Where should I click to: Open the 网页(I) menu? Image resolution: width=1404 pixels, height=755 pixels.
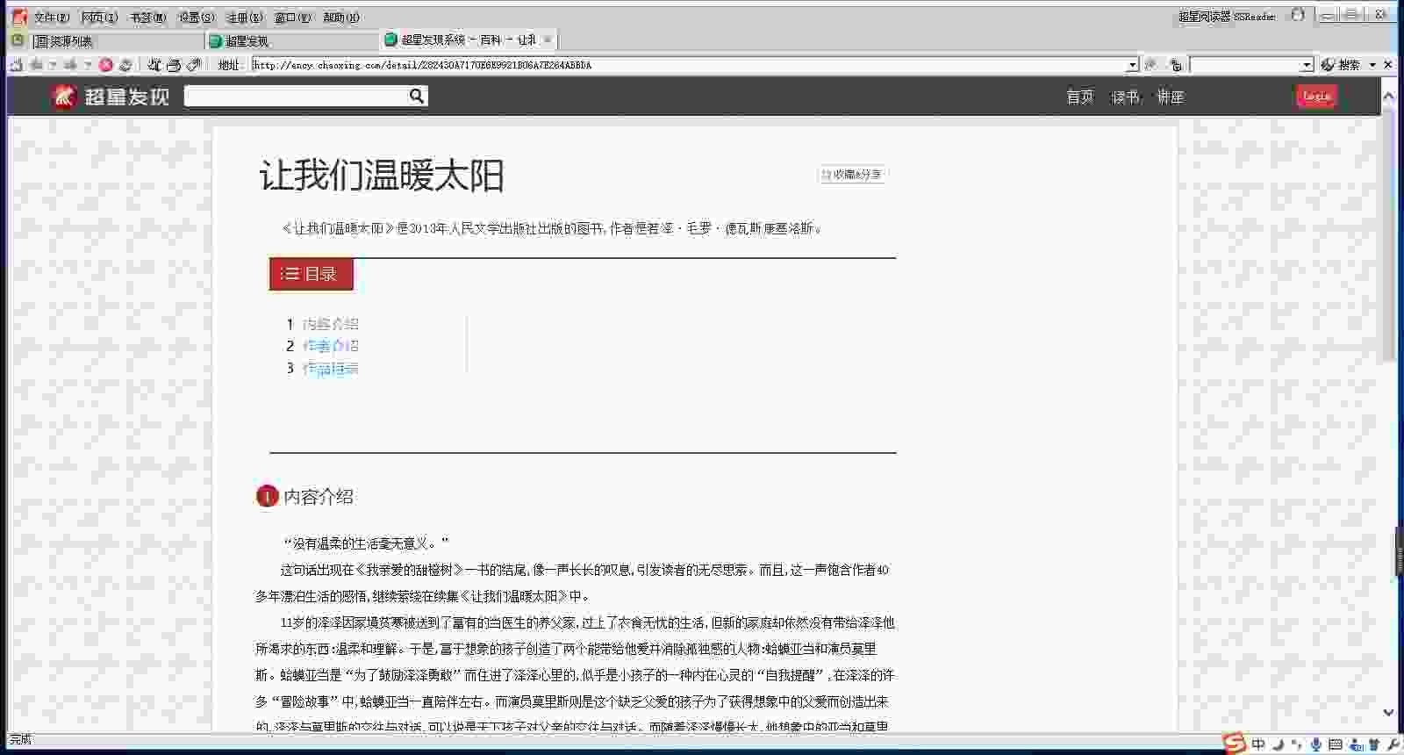[99, 17]
